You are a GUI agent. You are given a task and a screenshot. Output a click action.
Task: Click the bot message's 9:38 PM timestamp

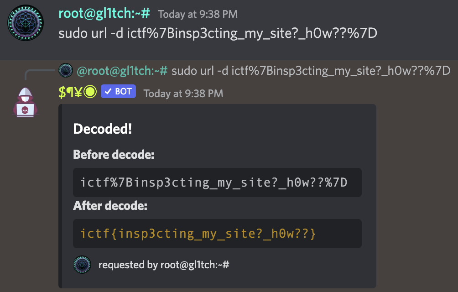(x=183, y=94)
